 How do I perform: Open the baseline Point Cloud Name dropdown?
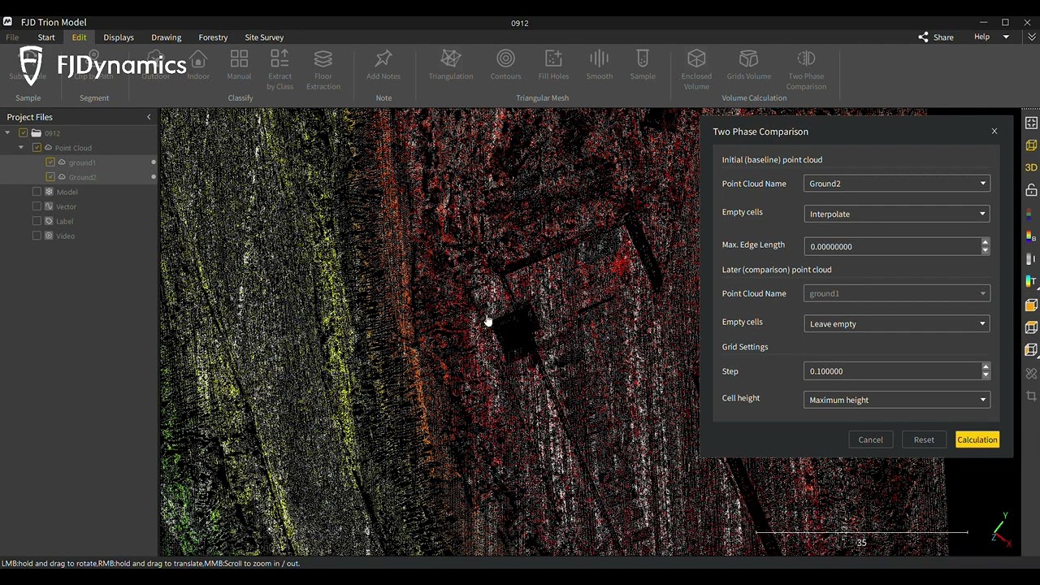[x=897, y=184]
